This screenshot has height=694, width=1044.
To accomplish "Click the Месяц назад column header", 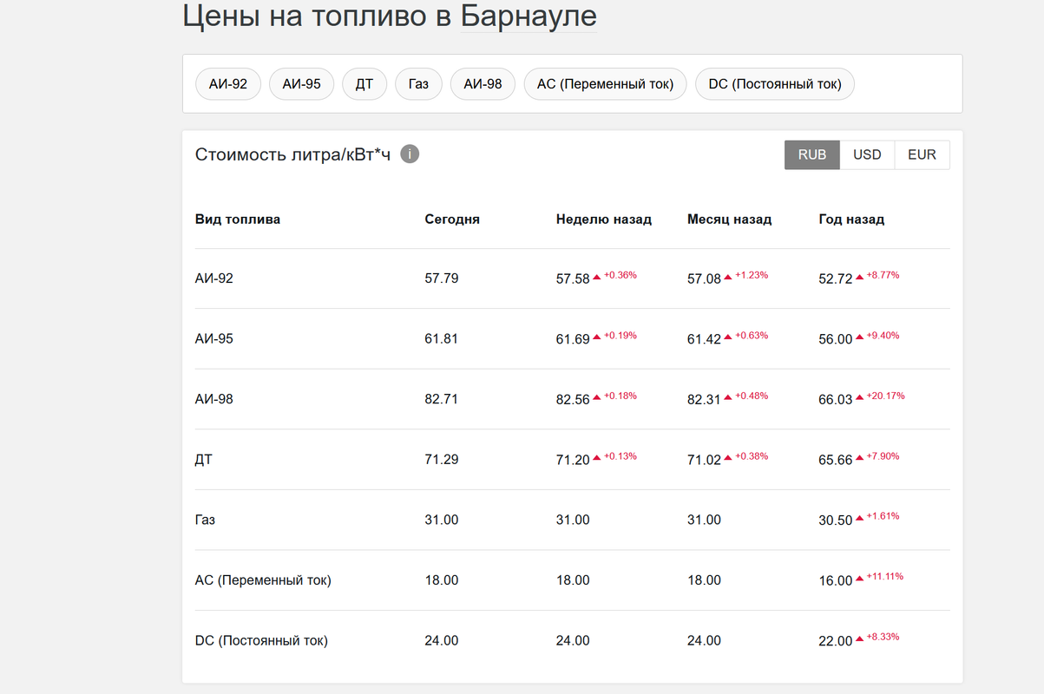I will point(730,219).
